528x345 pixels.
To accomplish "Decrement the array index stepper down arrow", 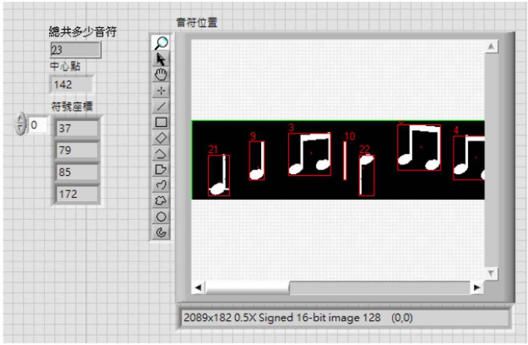I will [21, 129].
